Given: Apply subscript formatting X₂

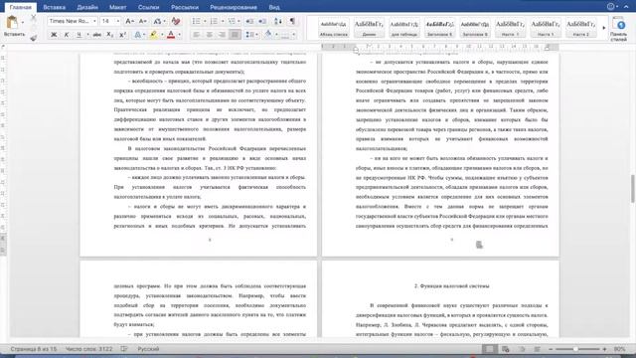Looking at the screenshot, I should coord(110,35).
